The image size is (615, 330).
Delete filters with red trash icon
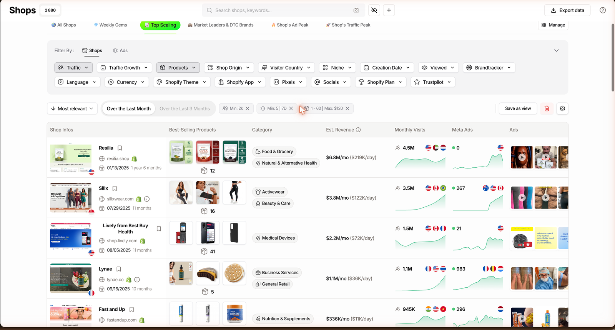click(547, 108)
